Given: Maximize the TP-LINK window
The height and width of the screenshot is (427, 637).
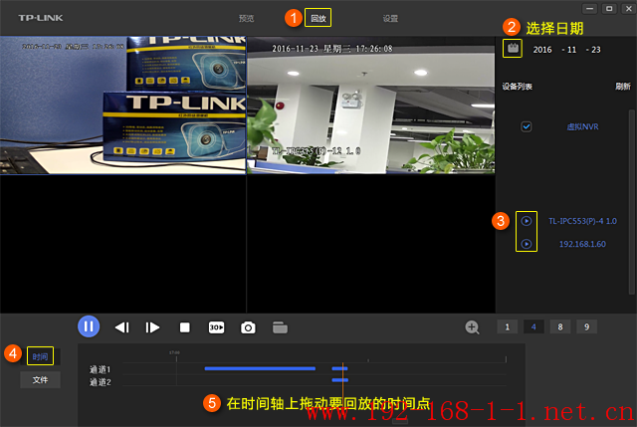Looking at the screenshot, I should coord(609,9).
